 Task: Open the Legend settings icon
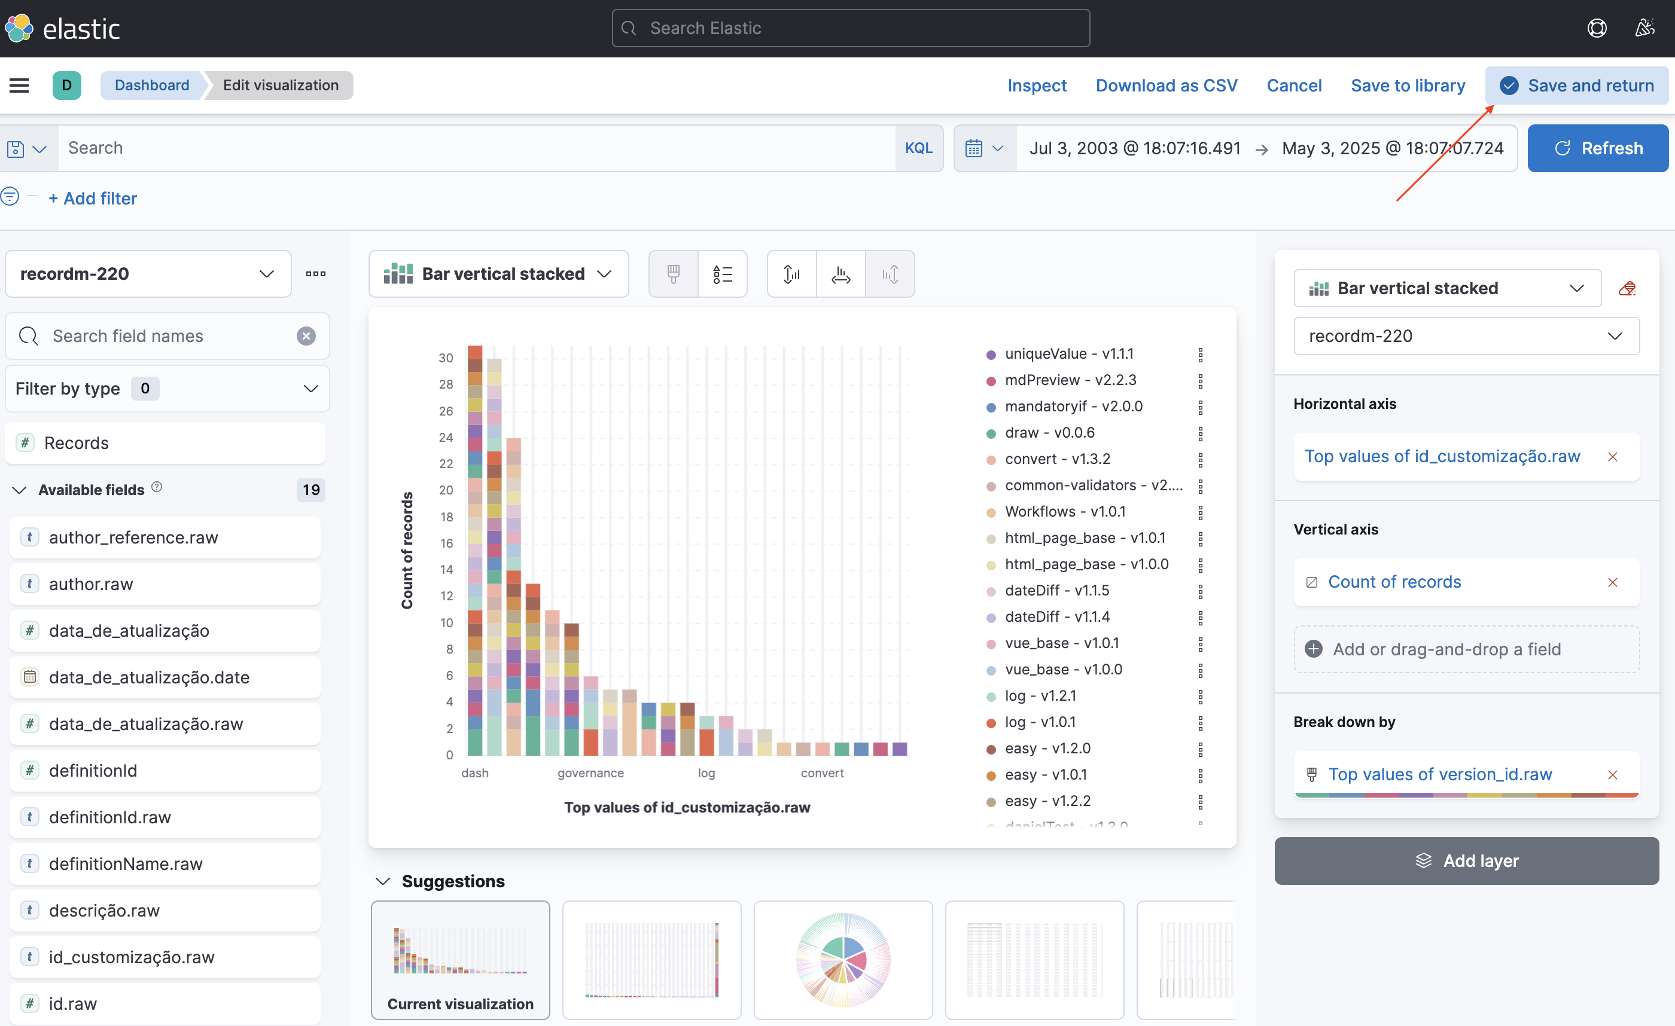[722, 274]
